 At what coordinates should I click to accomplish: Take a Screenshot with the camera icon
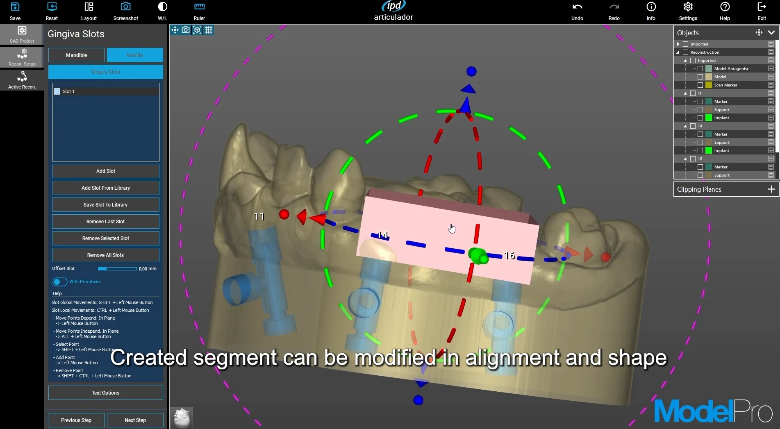126,7
